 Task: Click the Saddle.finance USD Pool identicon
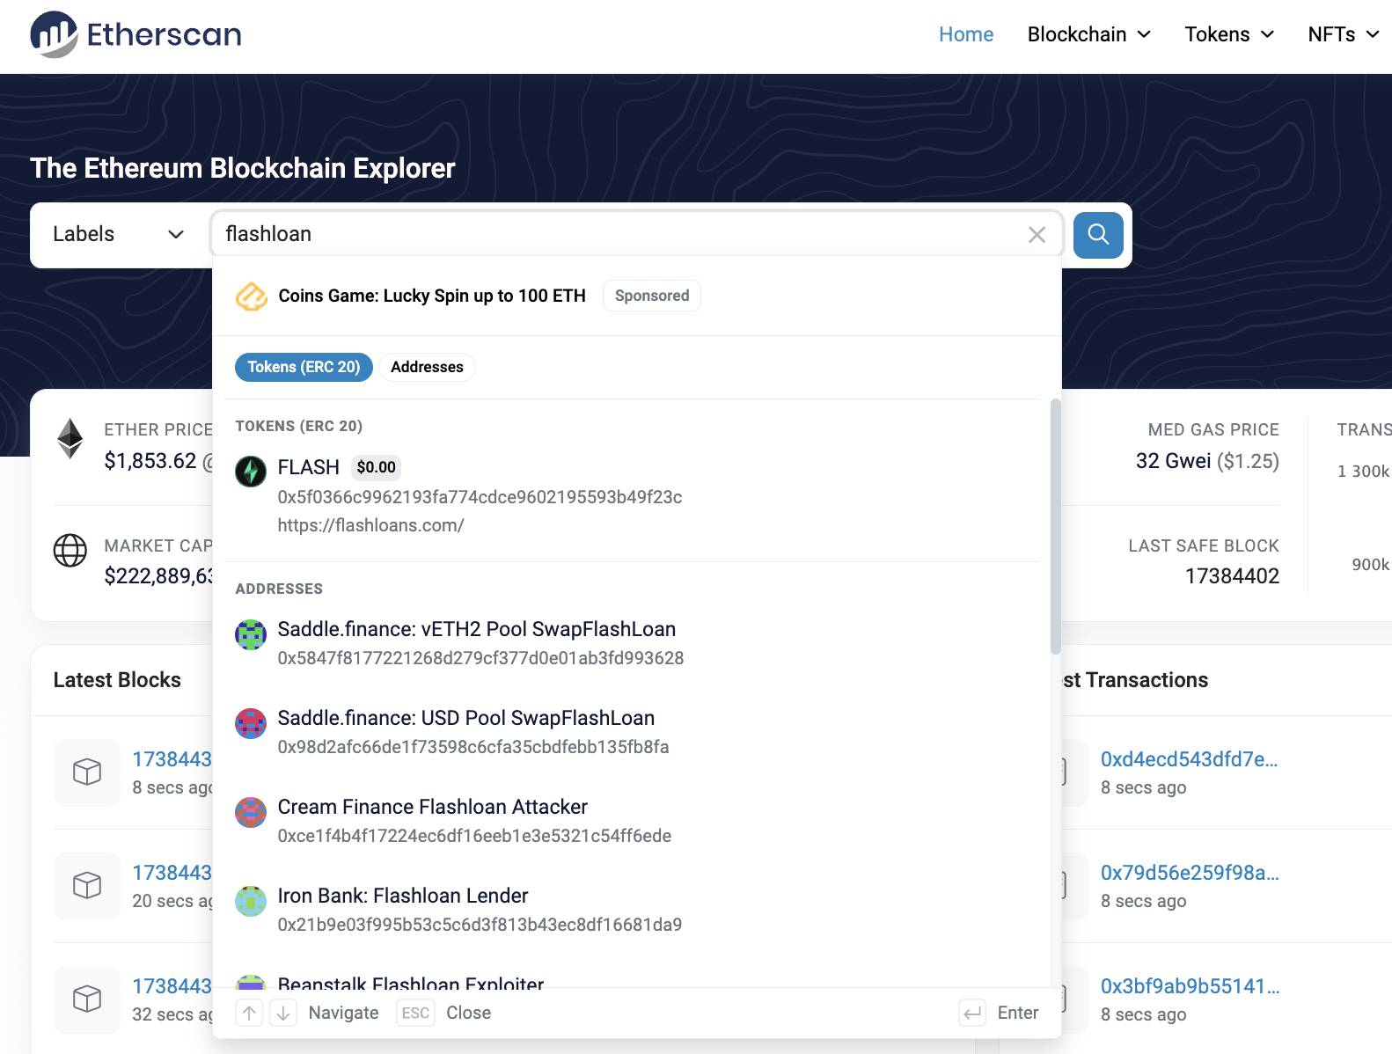(251, 723)
